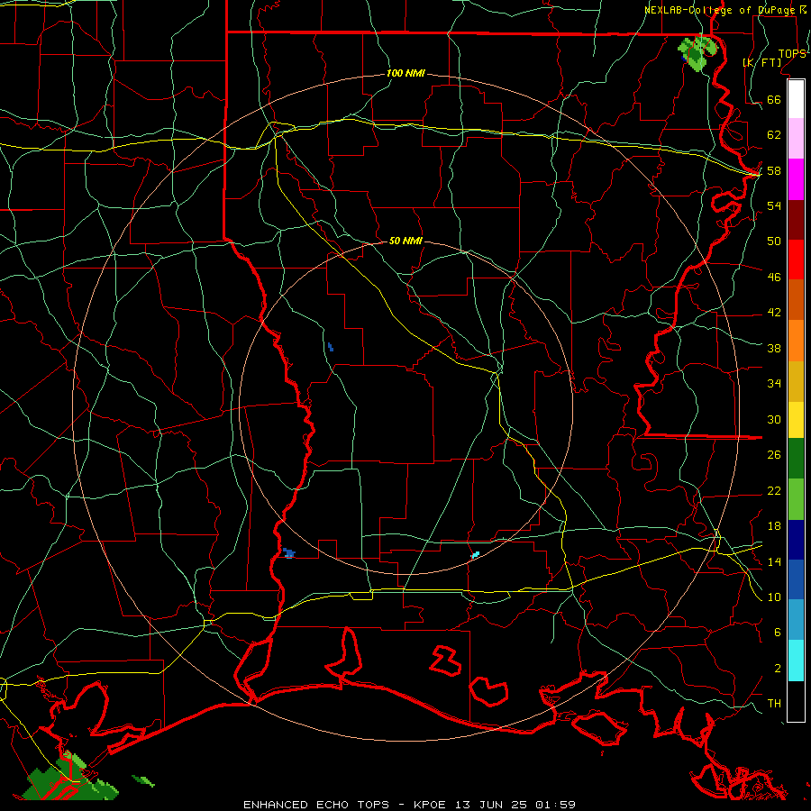Click the small green echo offshore at the bottom left

143,780
